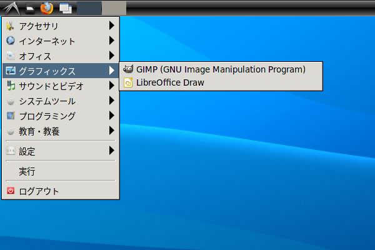Expand the アクセサリ submenu arrow
Image resolution: width=375 pixels, height=250 pixels.
pos(112,26)
